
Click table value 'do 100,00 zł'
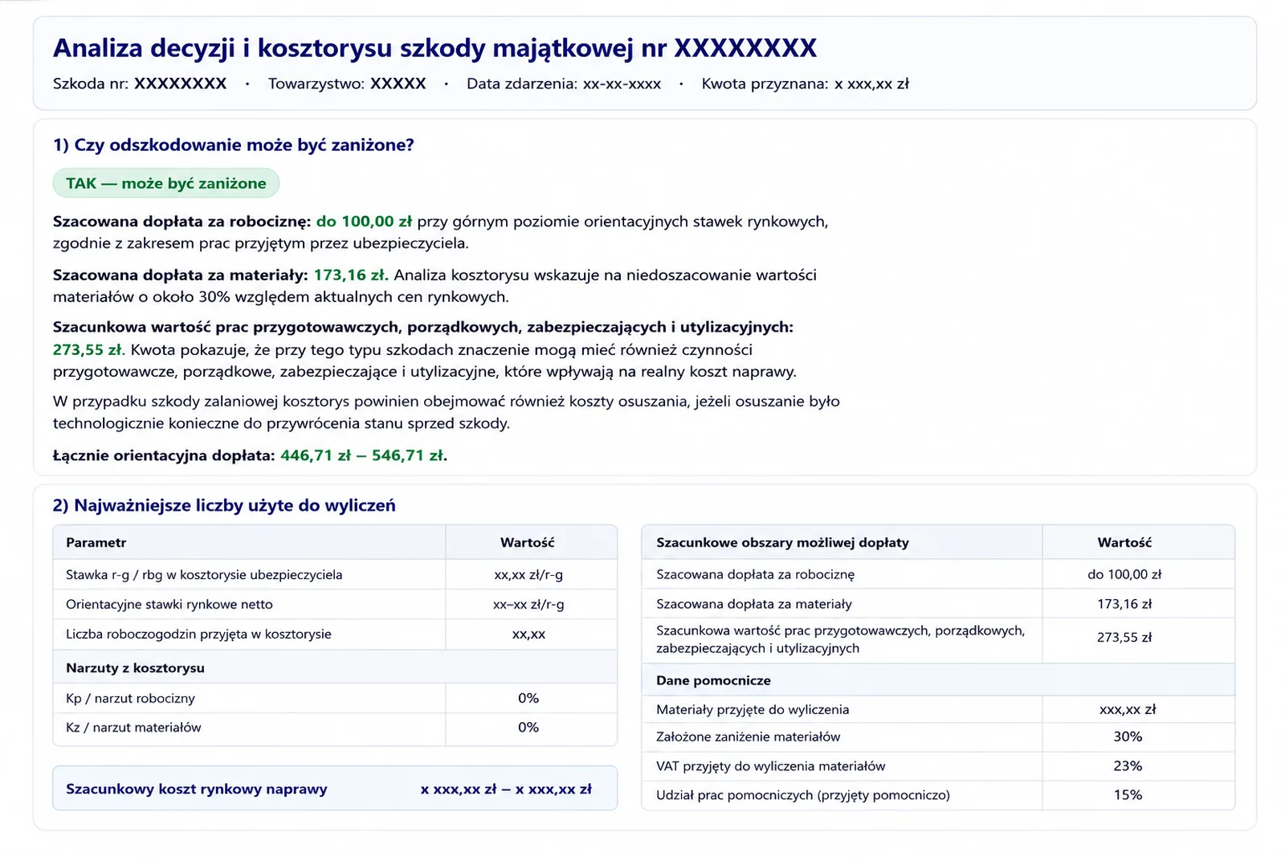1124,574
